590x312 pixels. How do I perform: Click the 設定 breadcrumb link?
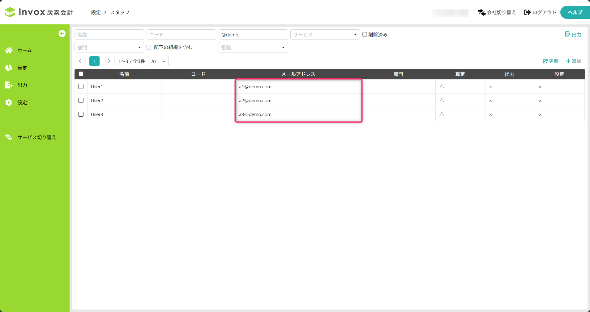point(96,12)
